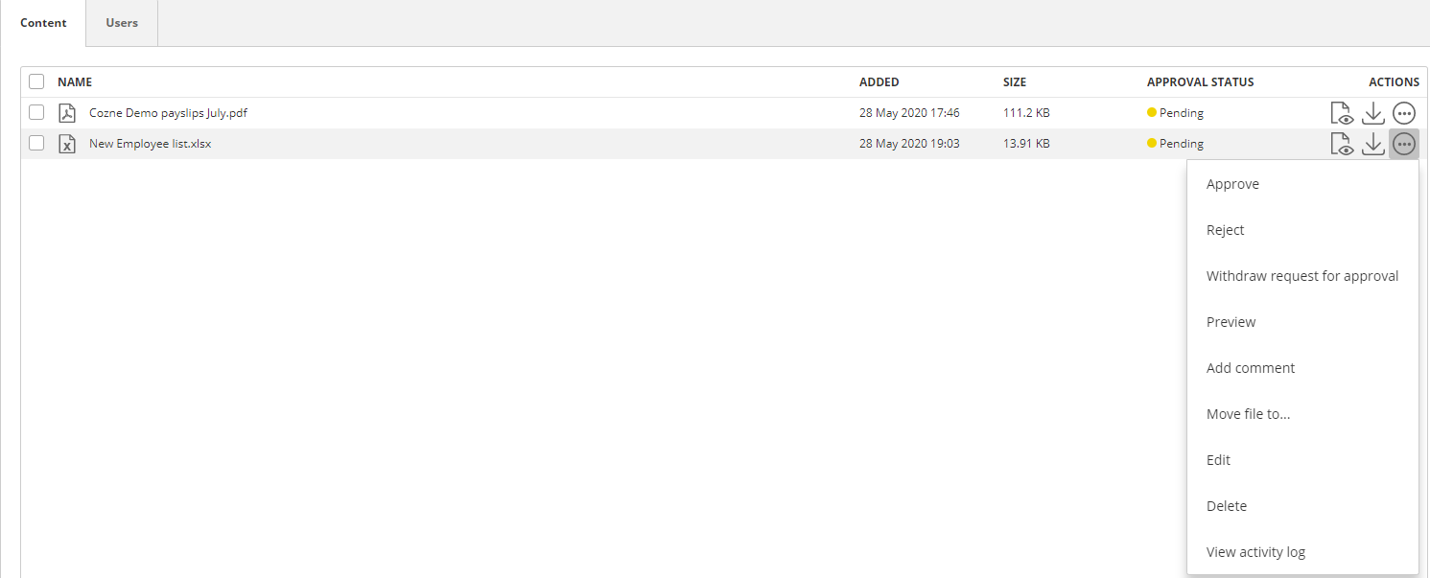Click the PDF file type icon
This screenshot has width=1430, height=578.
(66, 112)
